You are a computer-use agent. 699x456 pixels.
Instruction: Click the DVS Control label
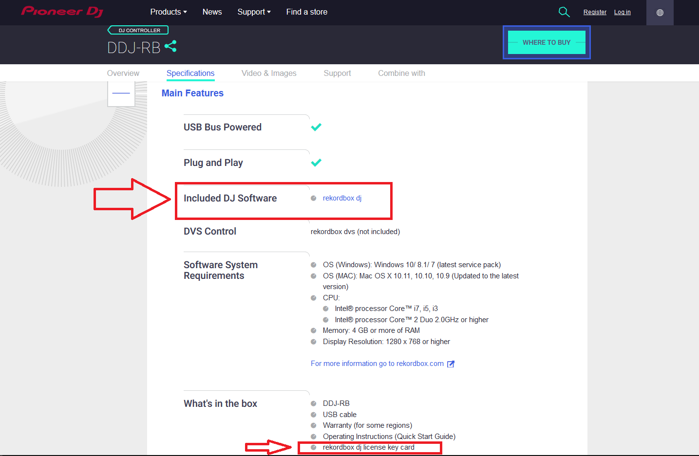click(x=210, y=231)
